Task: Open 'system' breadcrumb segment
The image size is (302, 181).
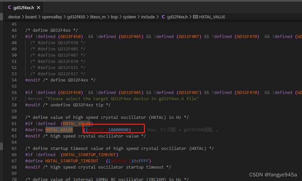Action: tap(129, 17)
